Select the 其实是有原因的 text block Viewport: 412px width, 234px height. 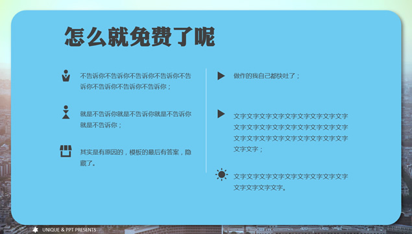(136, 158)
